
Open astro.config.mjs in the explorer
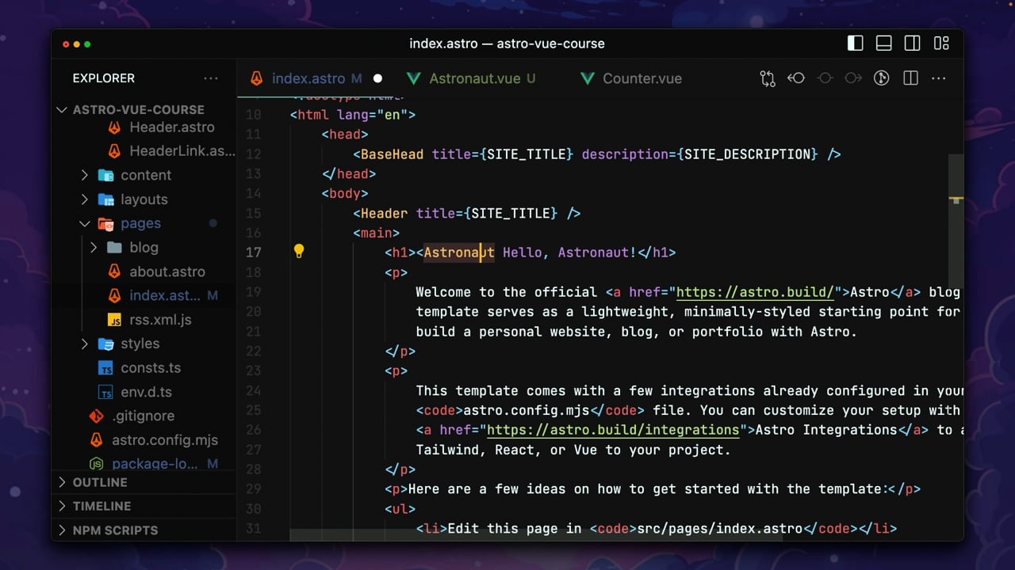(x=164, y=440)
